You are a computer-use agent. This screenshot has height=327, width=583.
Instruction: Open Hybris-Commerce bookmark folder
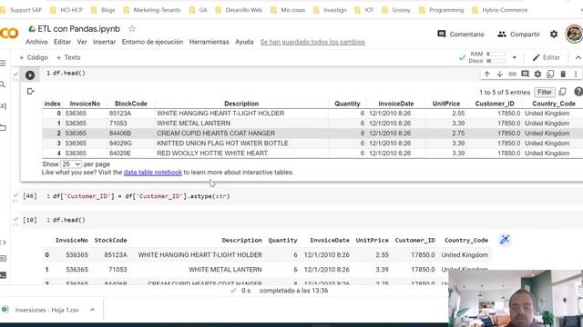500,10
